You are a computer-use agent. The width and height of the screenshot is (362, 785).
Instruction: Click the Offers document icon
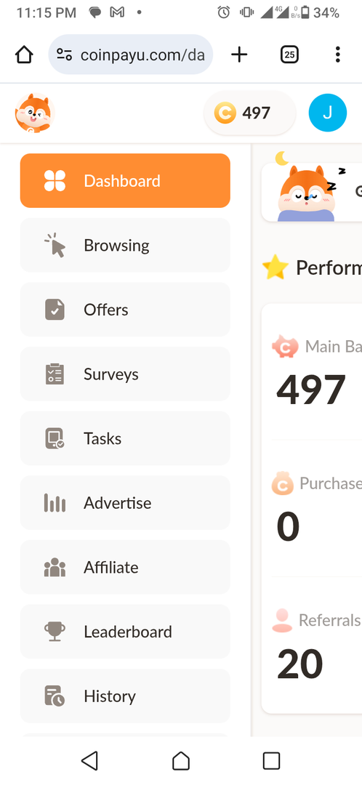pos(55,310)
